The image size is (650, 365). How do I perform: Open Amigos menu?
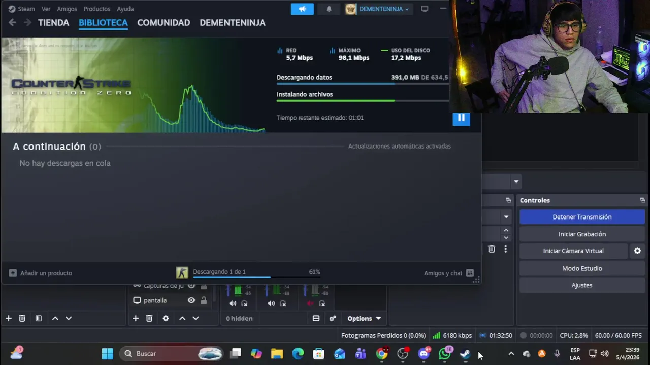click(x=67, y=9)
